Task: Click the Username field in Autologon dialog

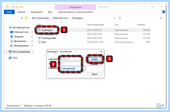Action: 73,59
